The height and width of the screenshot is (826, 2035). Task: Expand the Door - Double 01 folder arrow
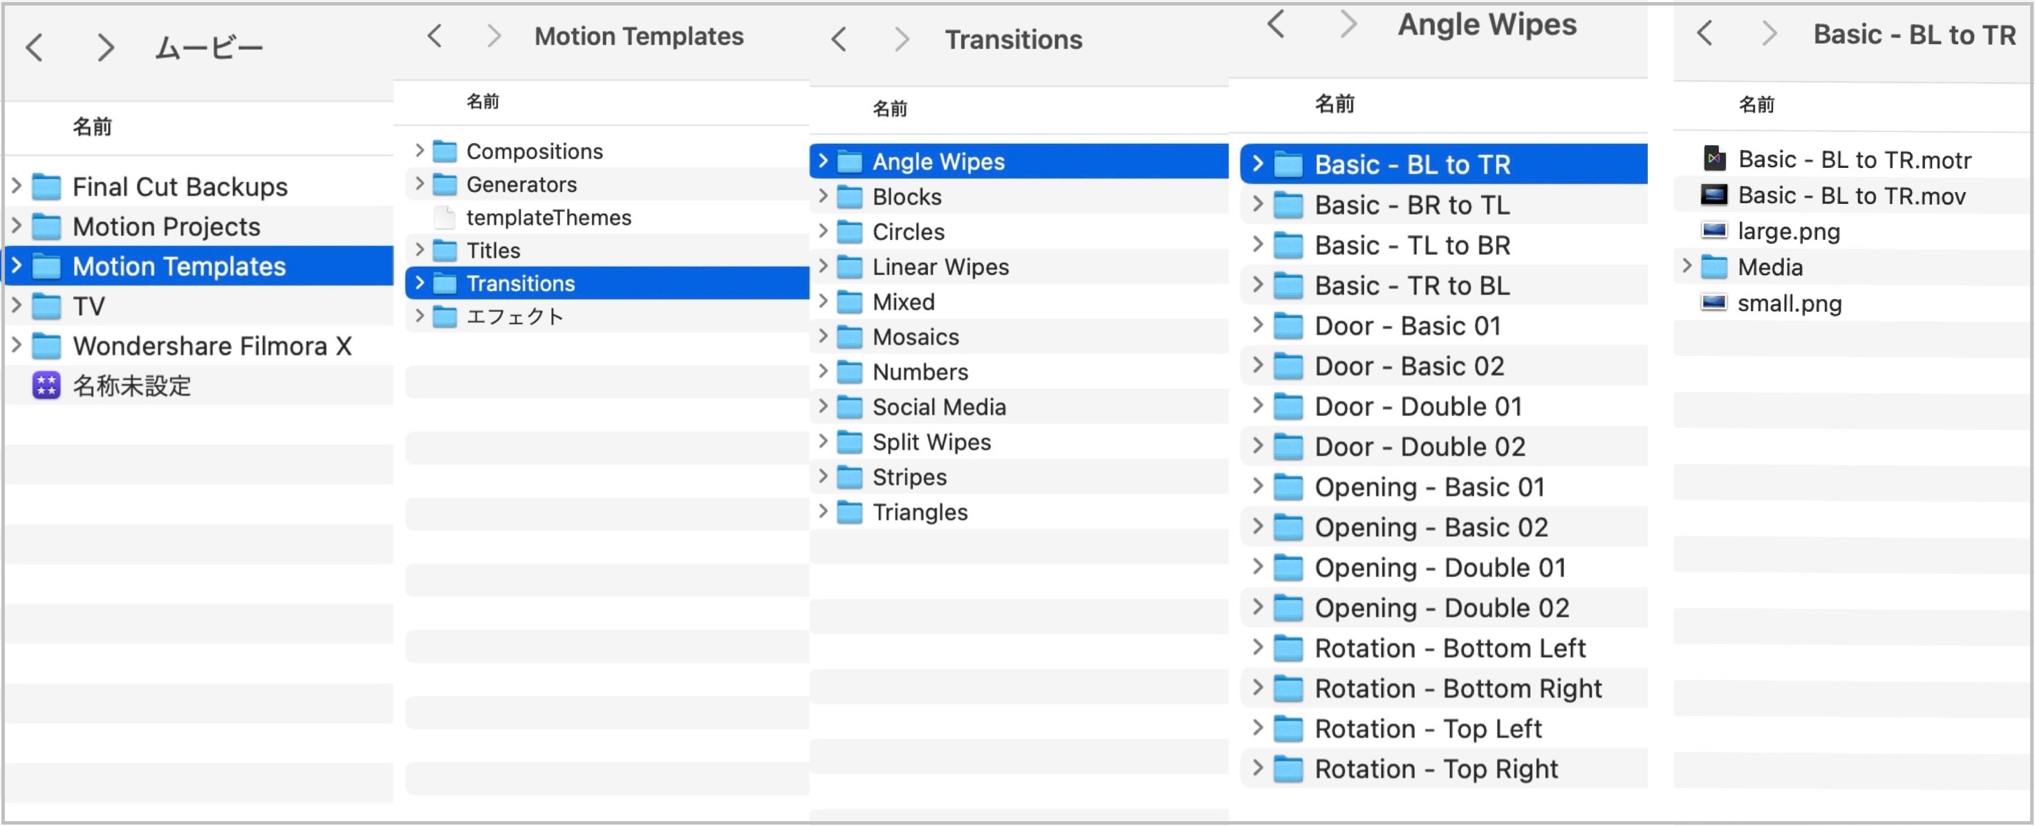coord(1258,406)
